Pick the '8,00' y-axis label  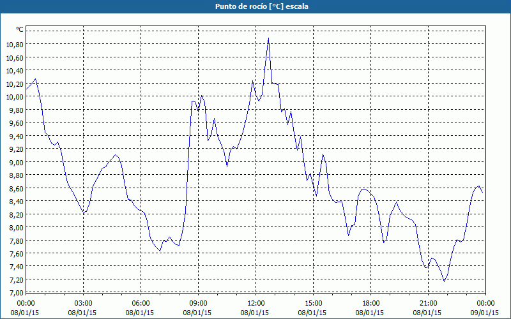click(17, 228)
